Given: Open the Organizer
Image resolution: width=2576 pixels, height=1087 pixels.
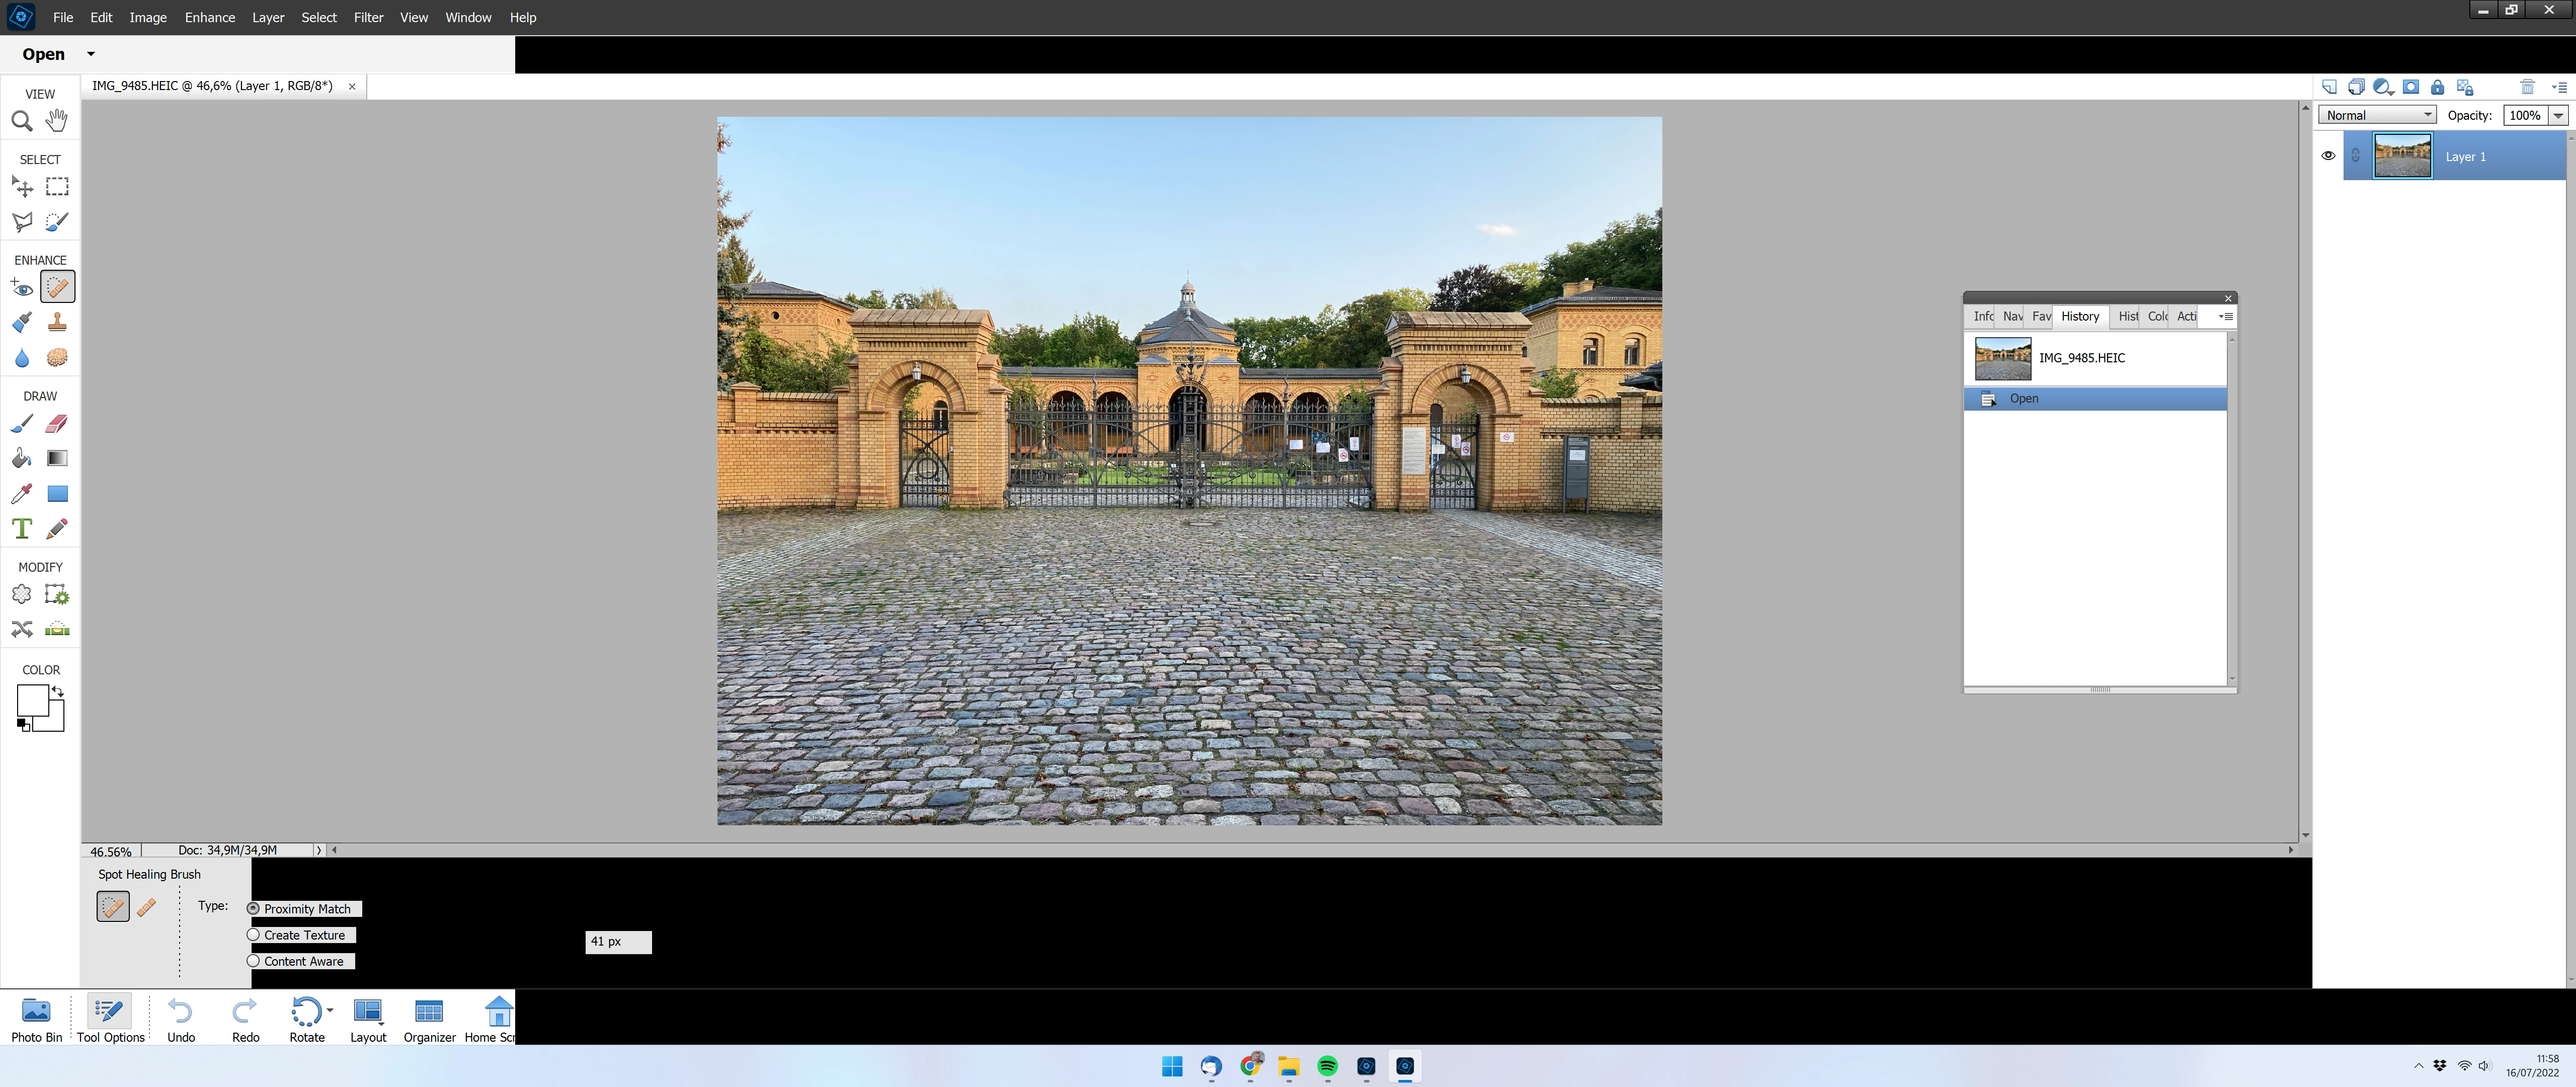Looking at the screenshot, I should pyautogui.click(x=429, y=1019).
